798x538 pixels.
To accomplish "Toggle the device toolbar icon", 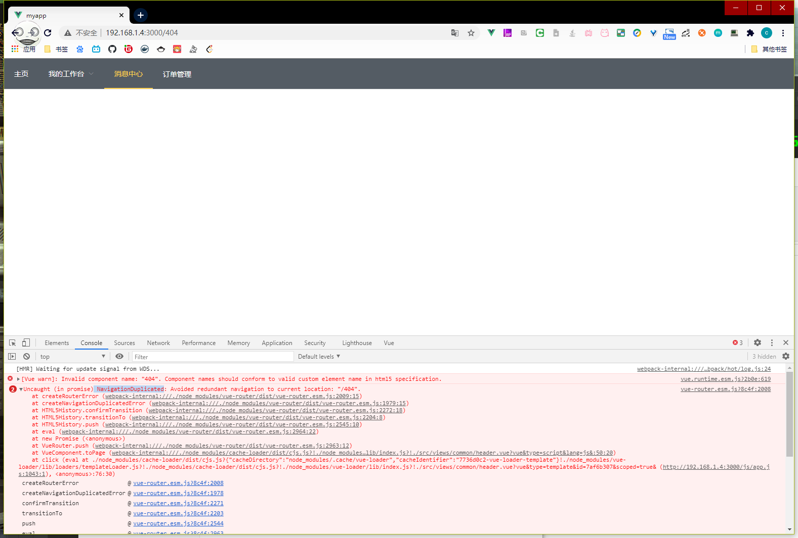I will 26,343.
